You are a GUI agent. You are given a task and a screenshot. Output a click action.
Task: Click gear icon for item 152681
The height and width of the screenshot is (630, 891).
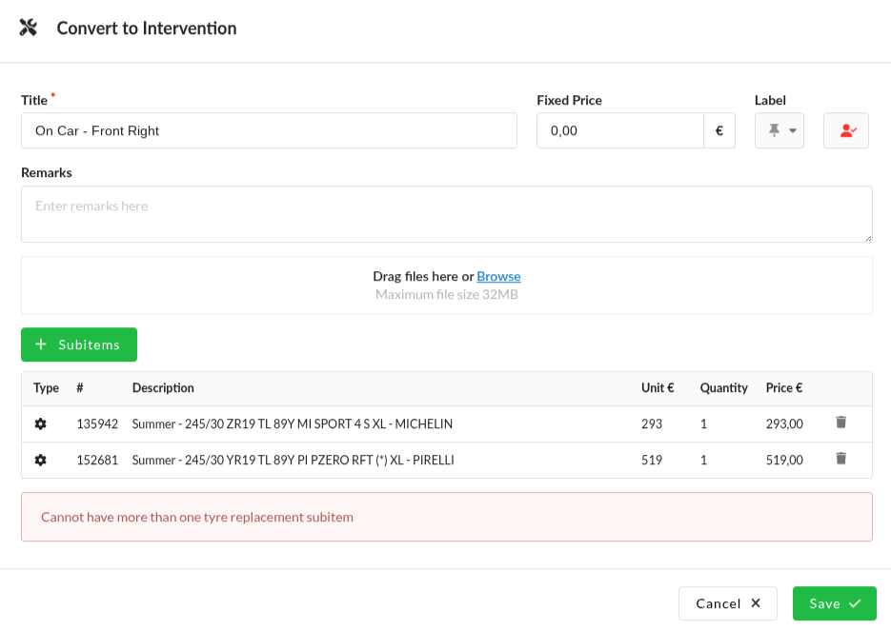(40, 460)
